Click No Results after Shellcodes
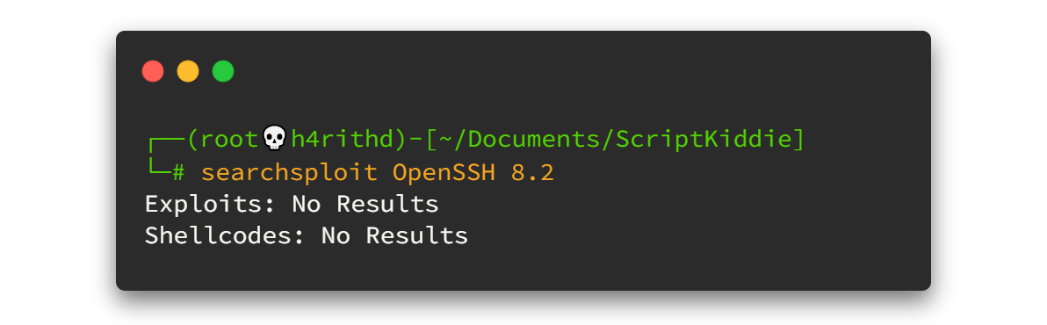Screen dimensions: 1047x325 [394, 235]
